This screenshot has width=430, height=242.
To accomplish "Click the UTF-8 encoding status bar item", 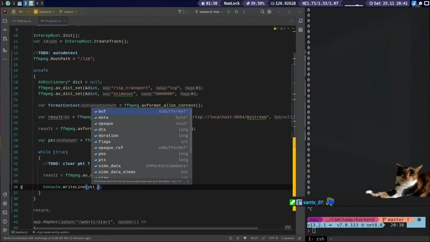I will tap(273, 238).
